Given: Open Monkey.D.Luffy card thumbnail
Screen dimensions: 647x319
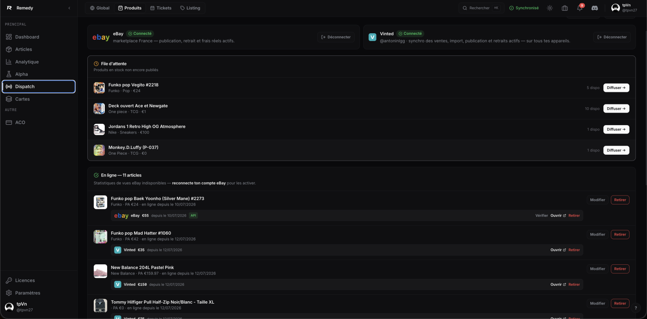Looking at the screenshot, I should (99, 150).
